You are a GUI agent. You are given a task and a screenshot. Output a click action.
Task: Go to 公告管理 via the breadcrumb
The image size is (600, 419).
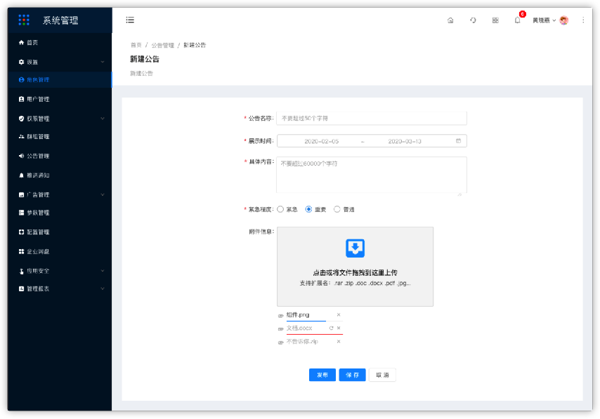(162, 45)
